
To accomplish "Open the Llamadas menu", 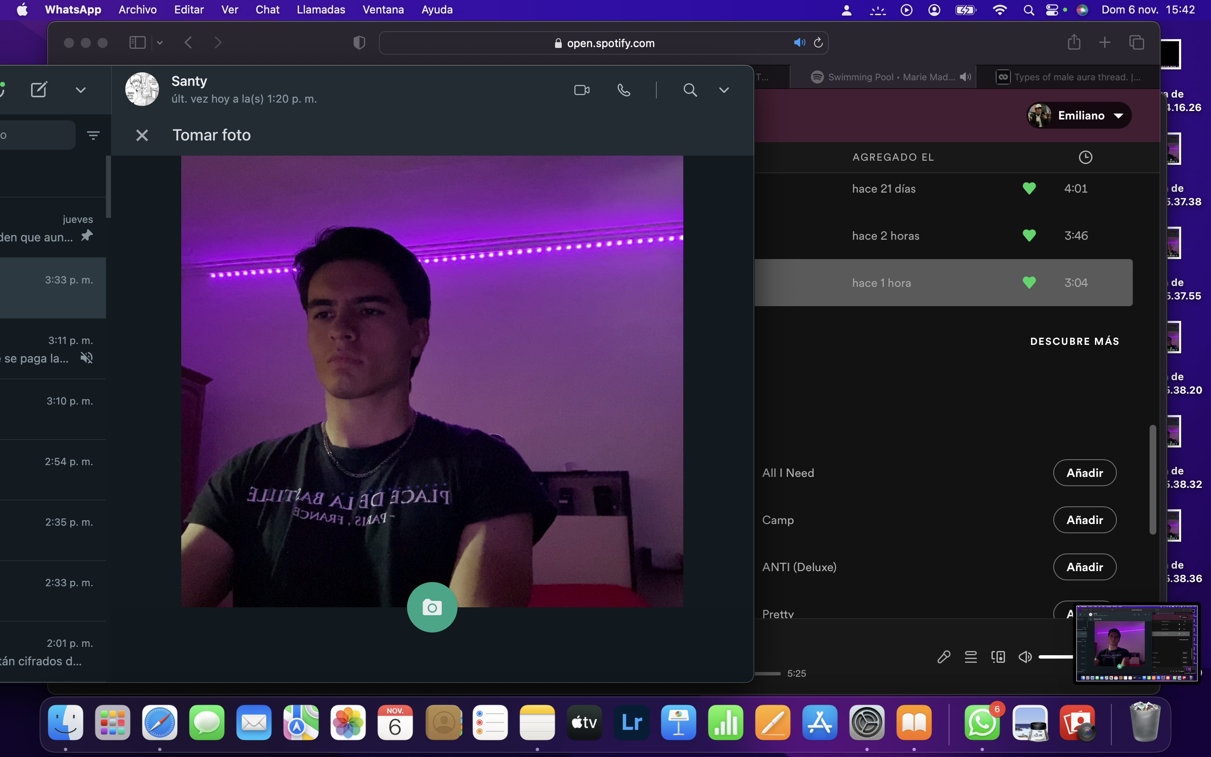I will coord(321,10).
